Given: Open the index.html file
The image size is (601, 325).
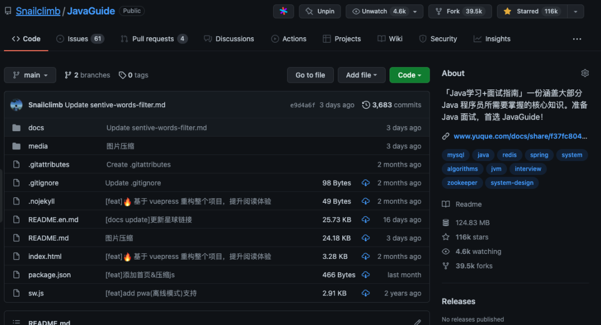Looking at the screenshot, I should tap(45, 257).
